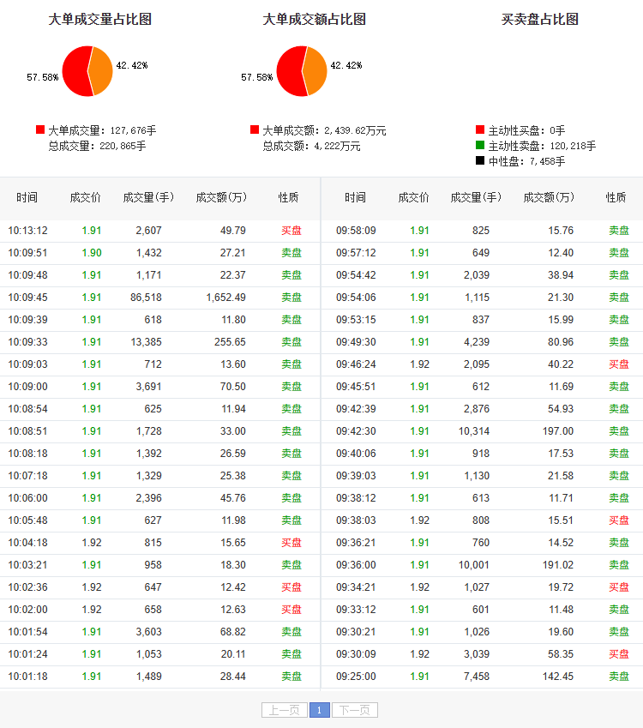Click the red 主动性买盘 legend swatch
Image resolution: width=643 pixels, height=728 pixels.
(x=480, y=129)
